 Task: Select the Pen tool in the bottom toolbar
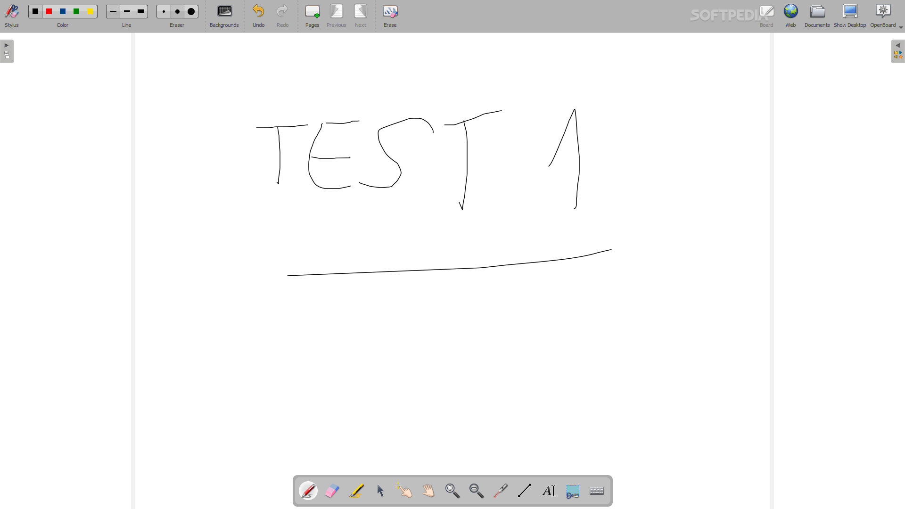[308, 491]
